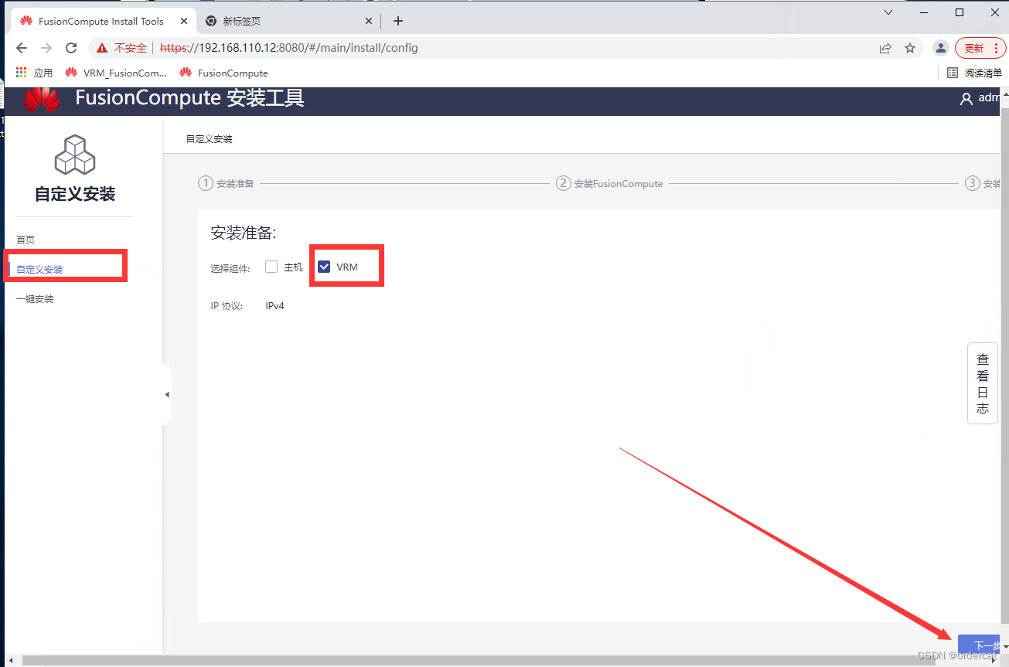Click step 2 安装FusionCompute in wizard
The height and width of the screenshot is (667, 1009).
click(609, 183)
